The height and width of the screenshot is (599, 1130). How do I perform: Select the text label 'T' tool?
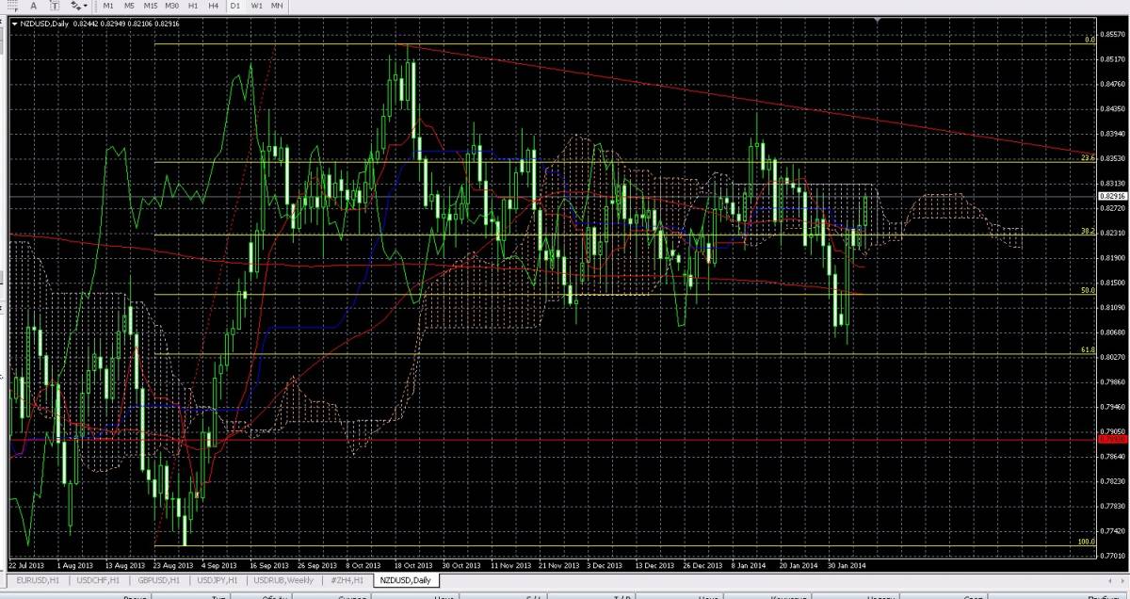[x=55, y=6]
